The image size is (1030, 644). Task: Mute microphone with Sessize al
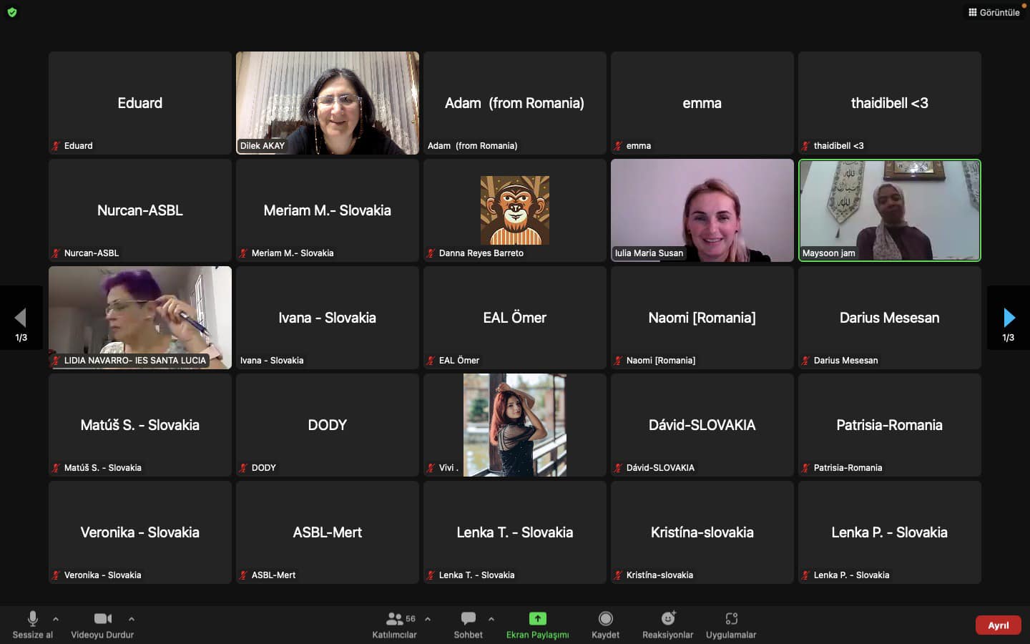pos(32,623)
